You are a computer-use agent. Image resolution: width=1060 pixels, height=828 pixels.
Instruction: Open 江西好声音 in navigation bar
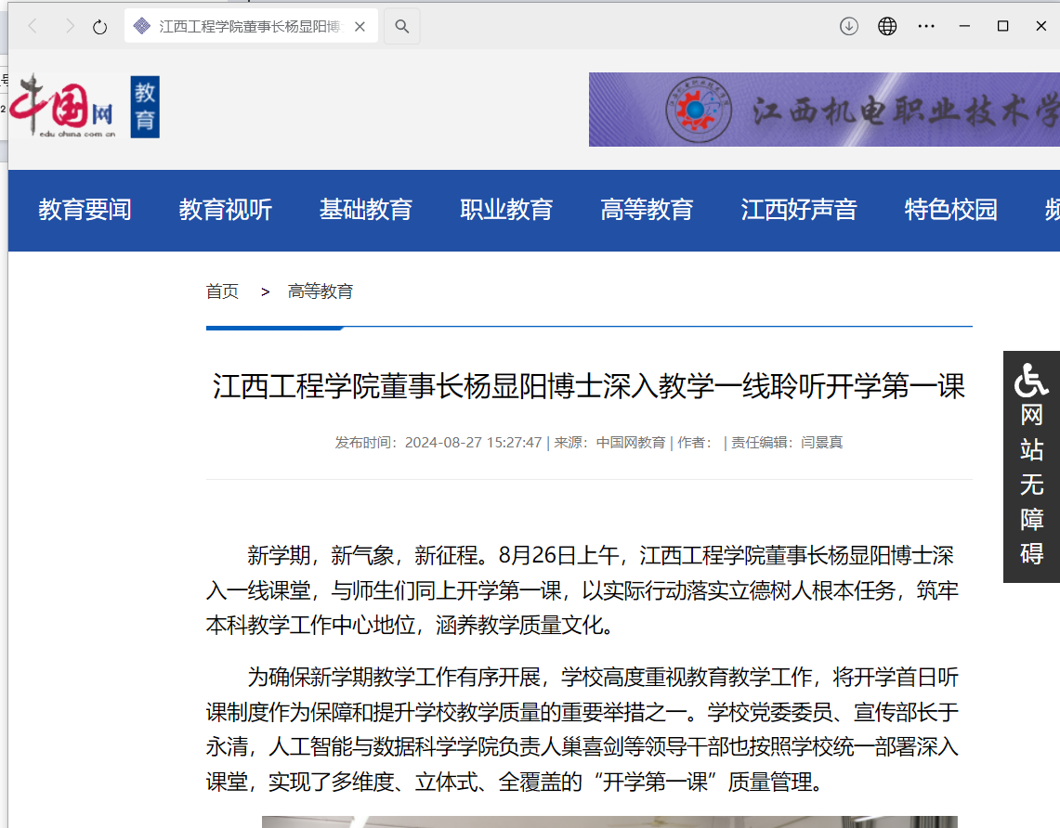799,210
